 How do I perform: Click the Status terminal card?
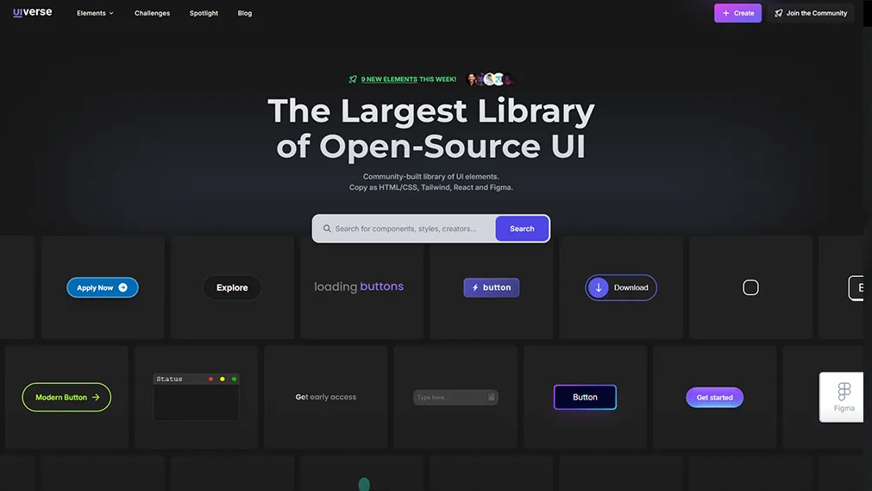196,397
